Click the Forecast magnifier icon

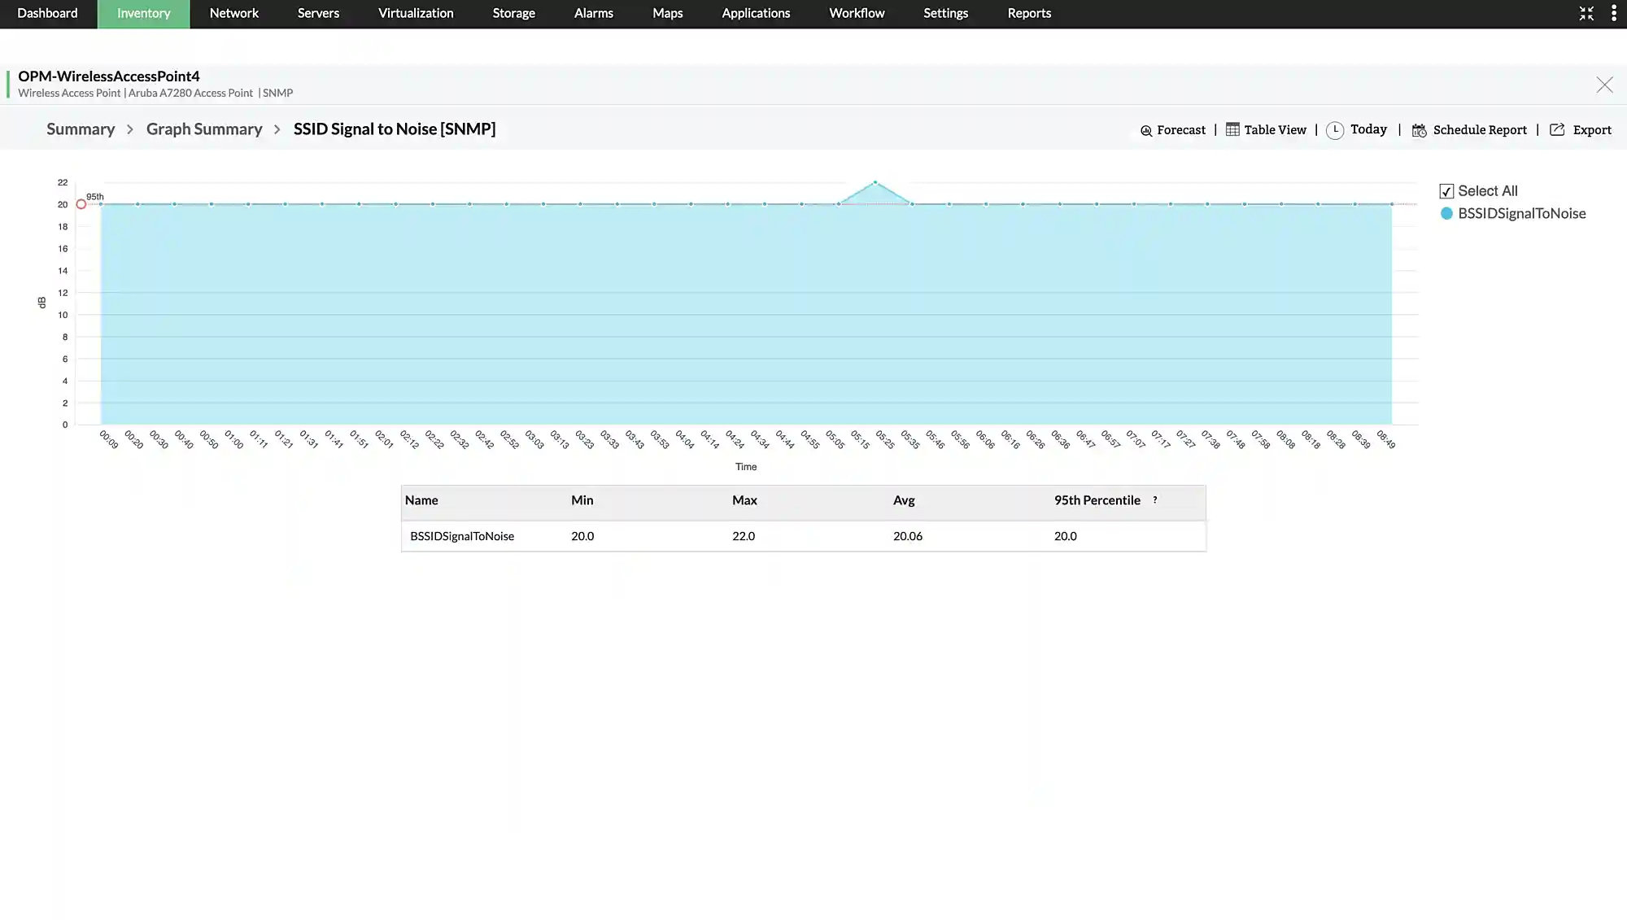coord(1146,131)
